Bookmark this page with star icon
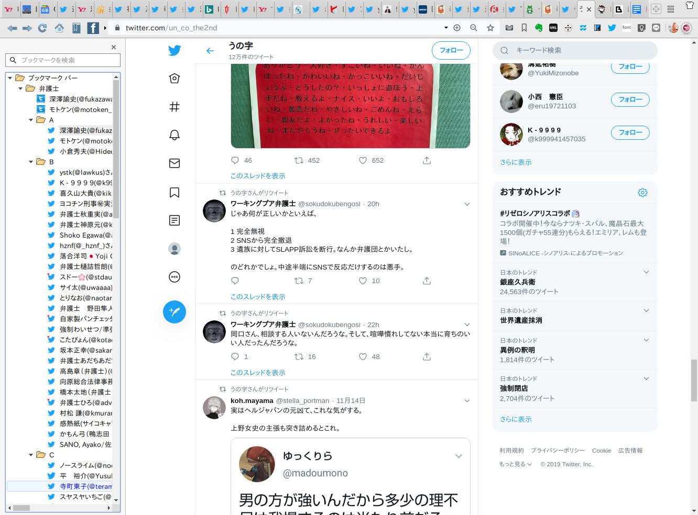The height and width of the screenshot is (515, 698). tap(490, 28)
